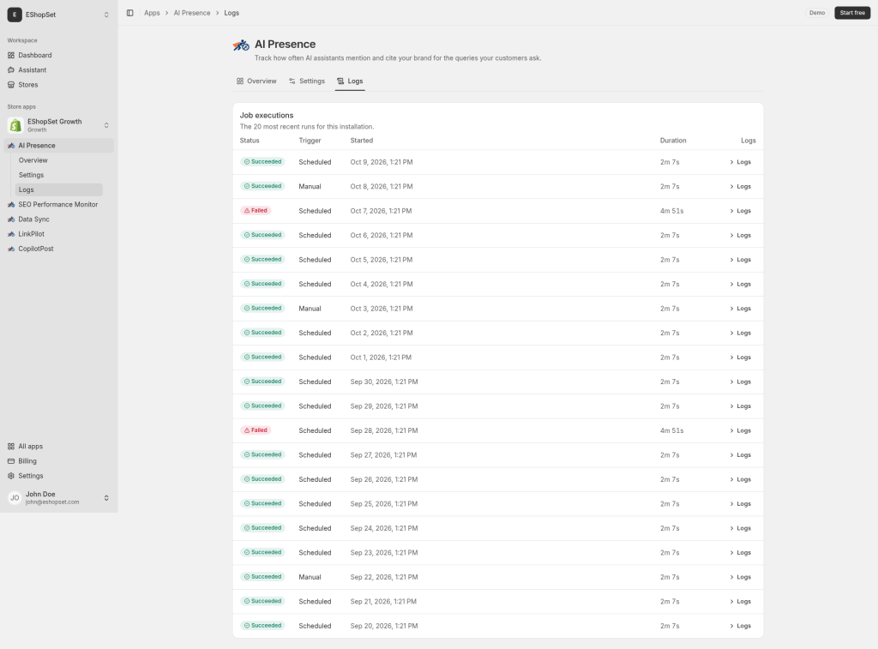
Task: Expand logs for Sep 20, 2026 run
Action: click(x=740, y=626)
